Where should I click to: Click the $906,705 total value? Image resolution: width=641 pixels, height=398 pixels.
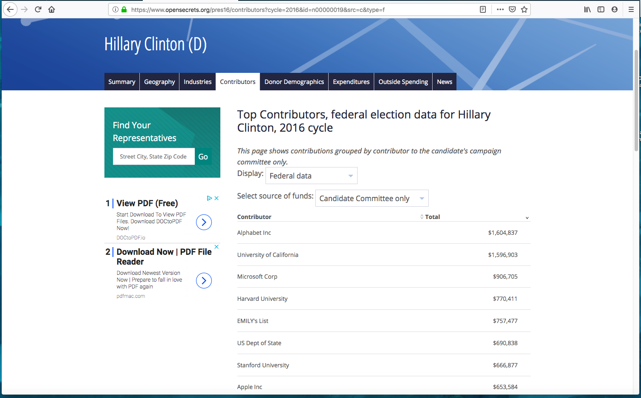point(505,277)
